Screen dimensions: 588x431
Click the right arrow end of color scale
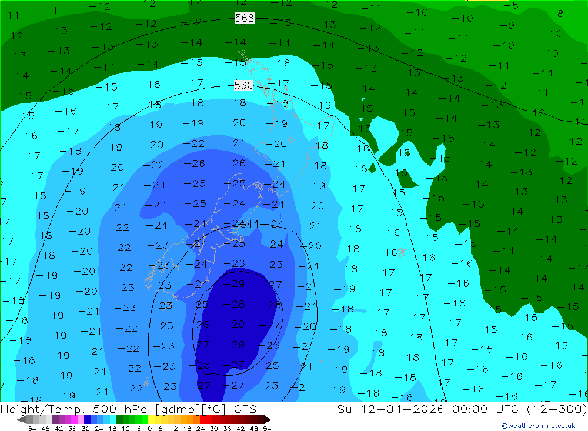pos(268,420)
